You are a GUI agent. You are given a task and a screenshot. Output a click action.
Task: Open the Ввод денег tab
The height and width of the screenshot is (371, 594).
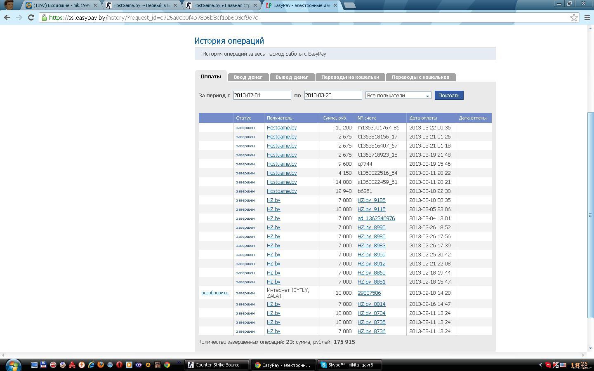click(248, 77)
